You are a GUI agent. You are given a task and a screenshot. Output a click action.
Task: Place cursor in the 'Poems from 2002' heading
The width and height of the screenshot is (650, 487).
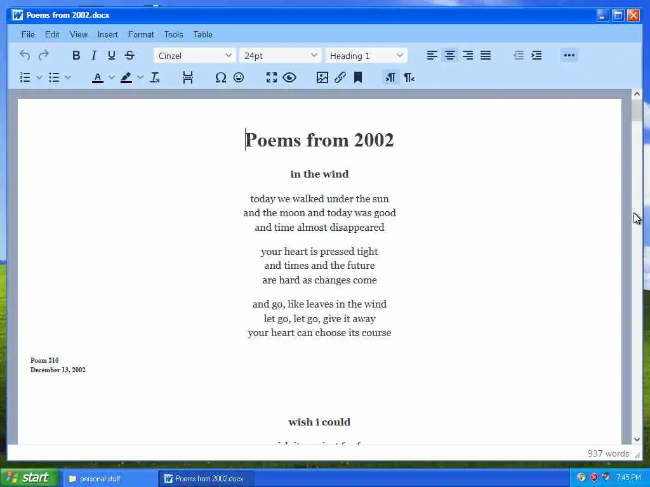(x=319, y=140)
